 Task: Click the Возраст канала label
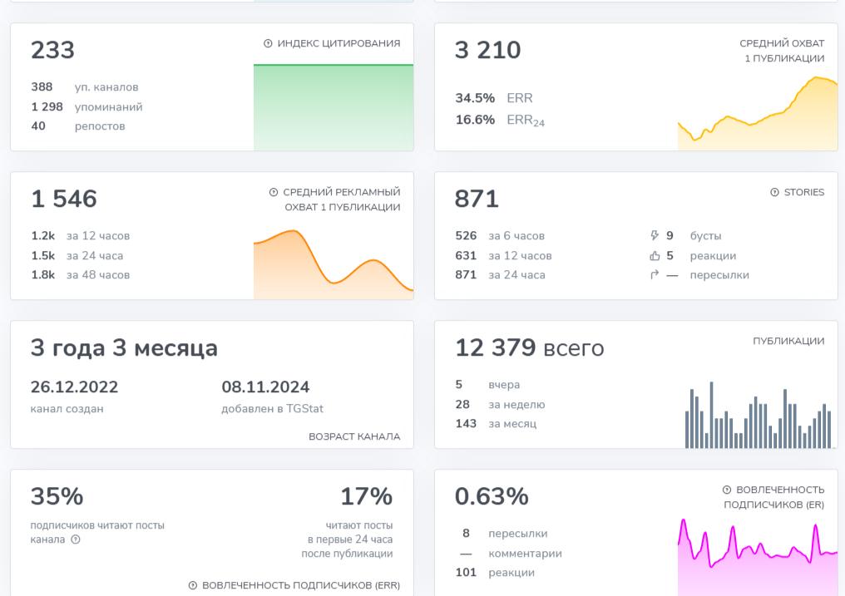coord(354,436)
